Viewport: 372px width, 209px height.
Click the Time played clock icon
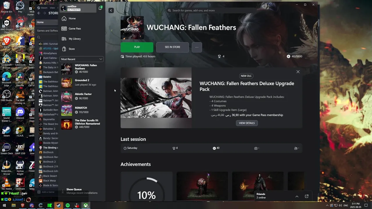tap(122, 56)
